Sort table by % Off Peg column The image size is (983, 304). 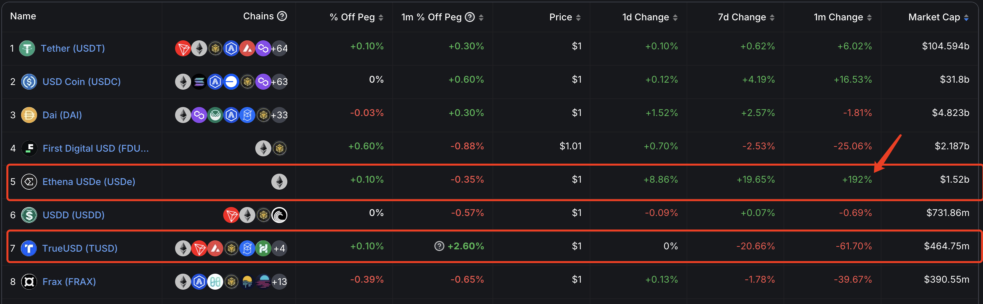click(381, 18)
